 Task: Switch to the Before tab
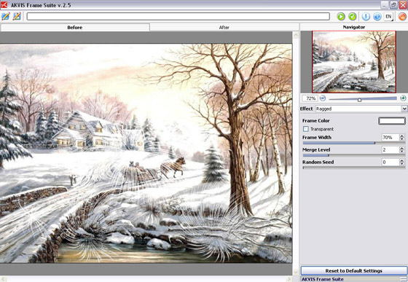click(x=75, y=27)
